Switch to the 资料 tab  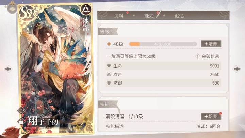pyautogui.click(x=119, y=16)
